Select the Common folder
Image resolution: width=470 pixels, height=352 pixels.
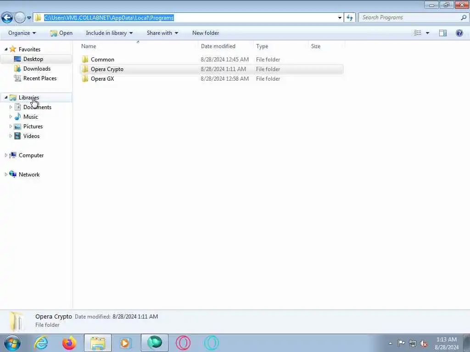point(102,59)
